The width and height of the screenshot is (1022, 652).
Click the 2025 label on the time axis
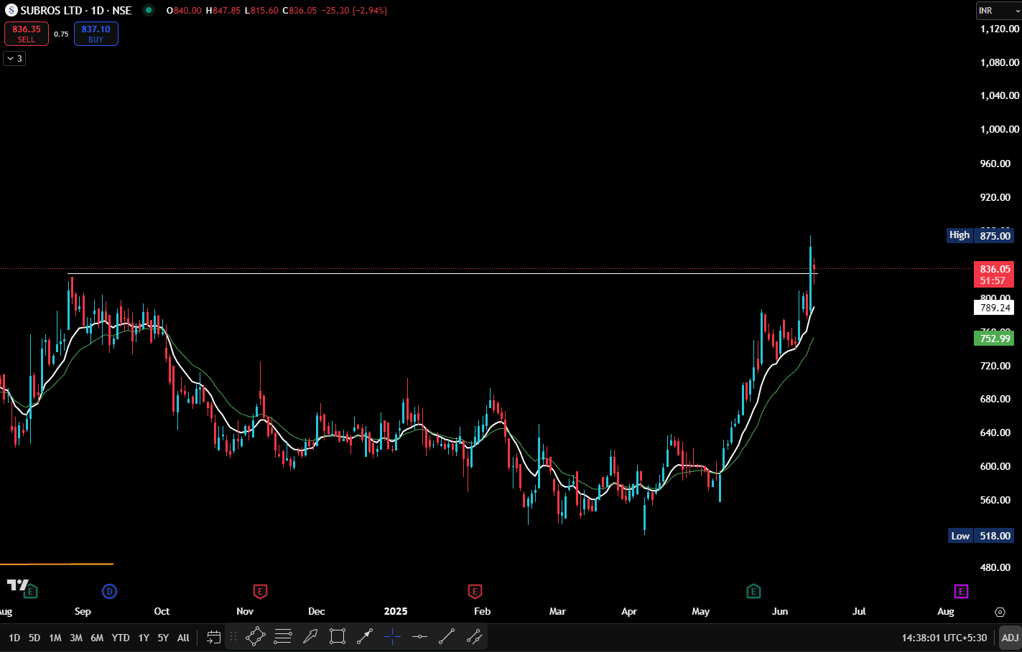click(x=396, y=612)
